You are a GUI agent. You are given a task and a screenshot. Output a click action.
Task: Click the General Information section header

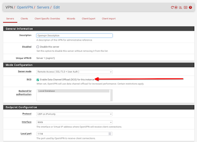pyautogui.click(x=99, y=29)
